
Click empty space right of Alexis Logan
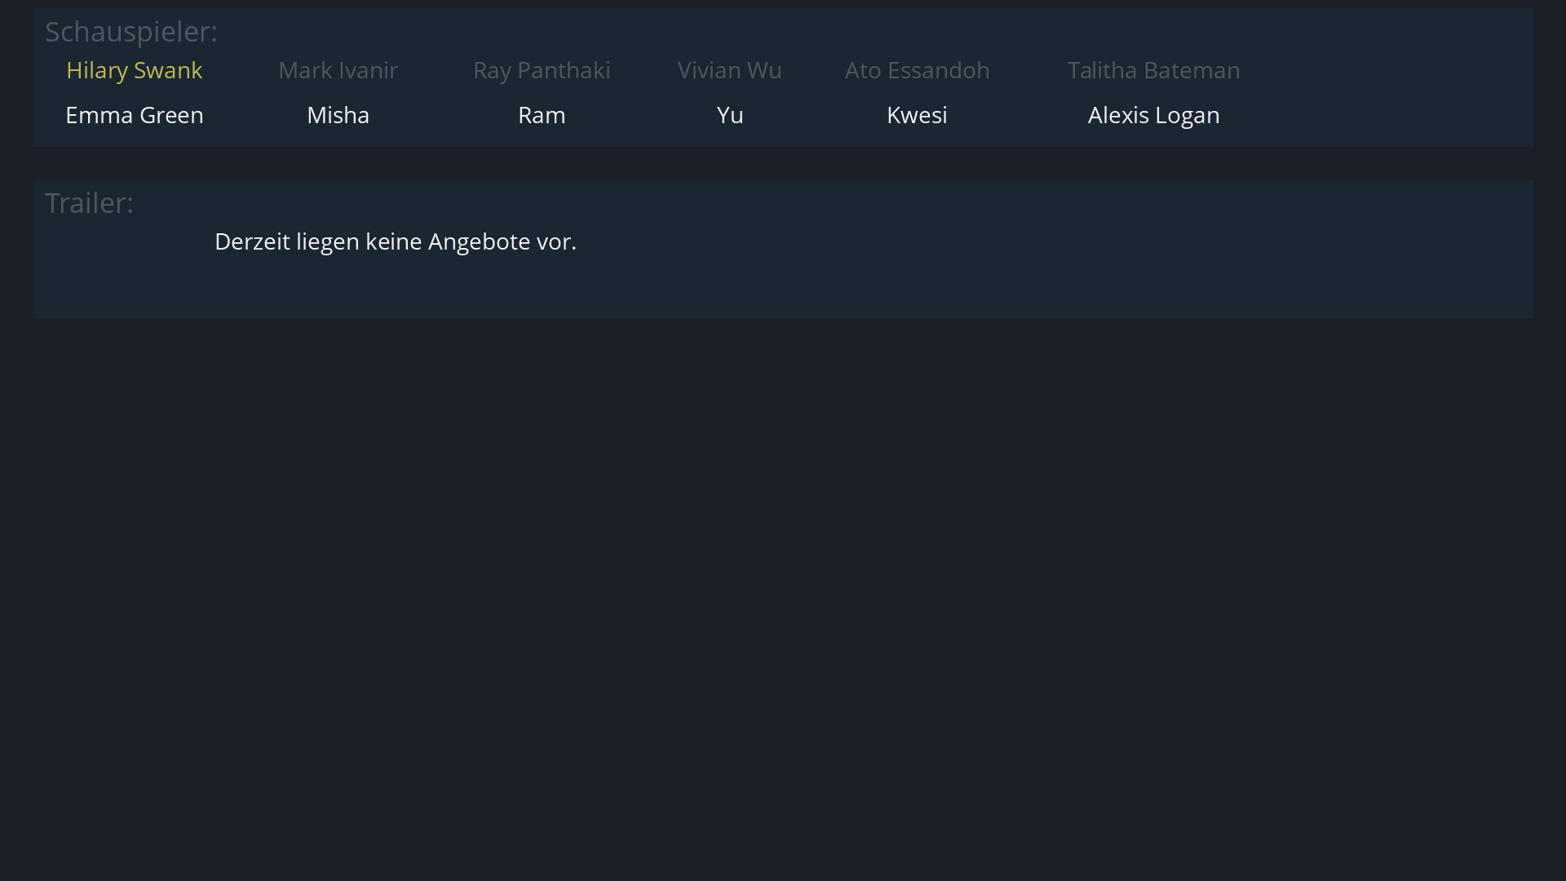point(1387,115)
